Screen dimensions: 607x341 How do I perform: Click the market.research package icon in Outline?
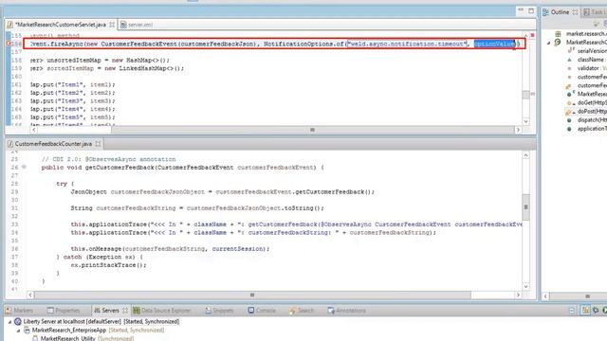(559, 34)
